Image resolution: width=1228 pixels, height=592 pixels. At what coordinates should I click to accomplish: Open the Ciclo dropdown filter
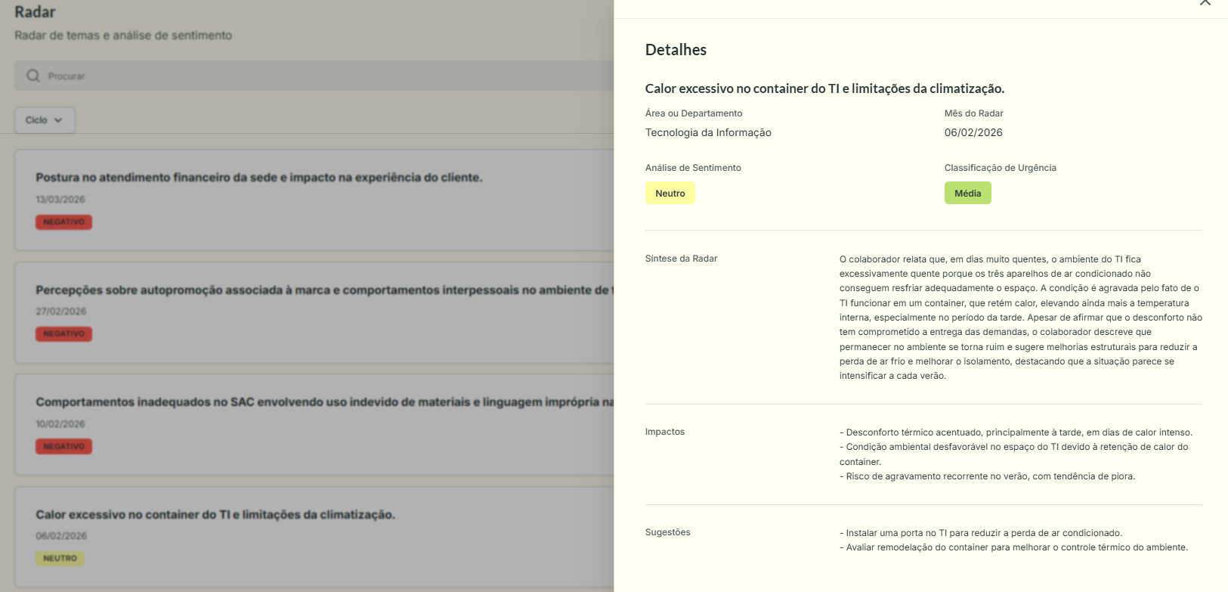(45, 120)
